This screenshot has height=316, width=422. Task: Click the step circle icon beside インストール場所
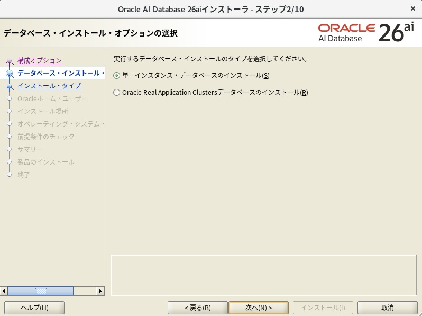(10, 111)
